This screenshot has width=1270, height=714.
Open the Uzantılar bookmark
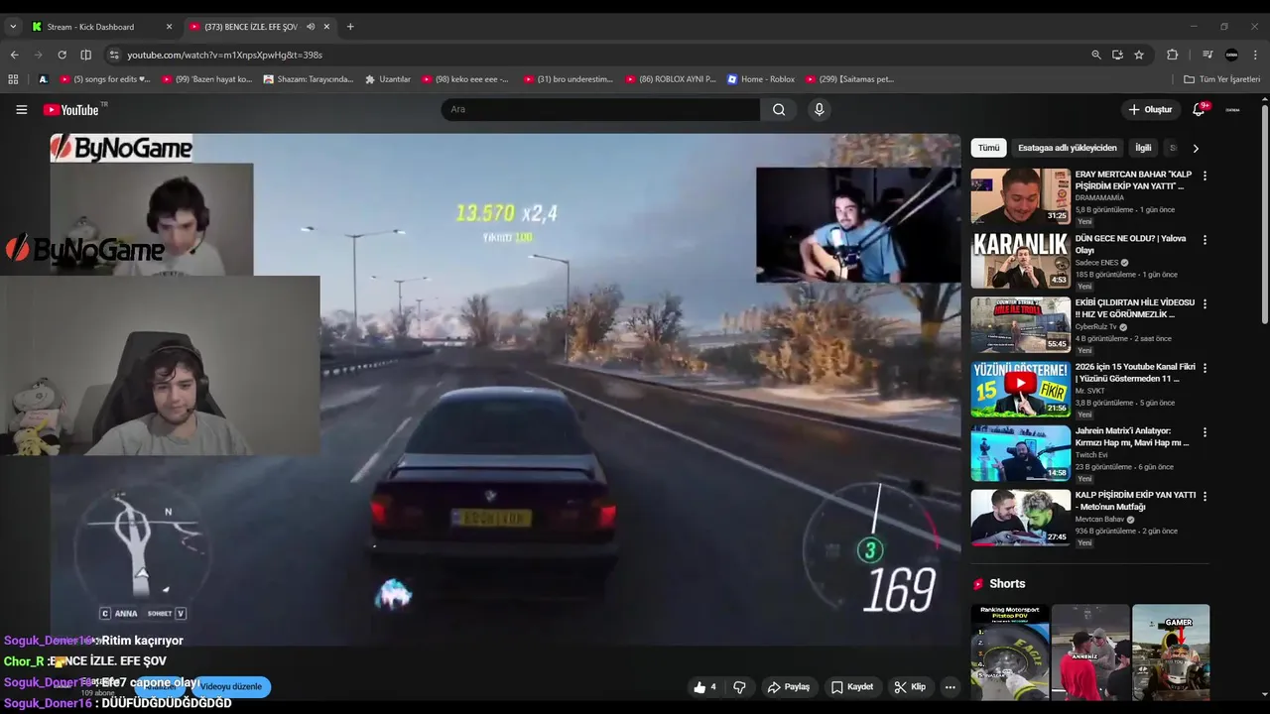pyautogui.click(x=388, y=79)
